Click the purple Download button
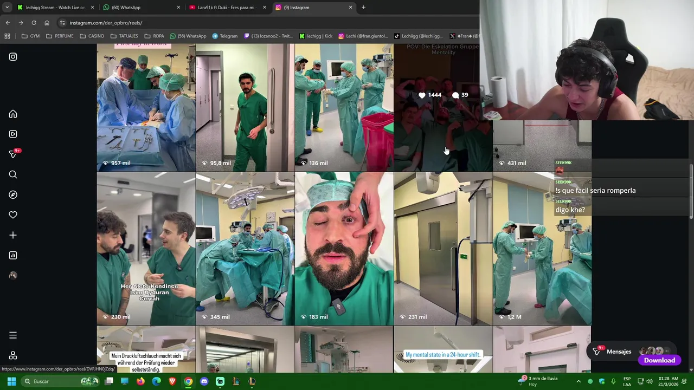Viewport: 694px width, 390px height. pyautogui.click(x=659, y=360)
